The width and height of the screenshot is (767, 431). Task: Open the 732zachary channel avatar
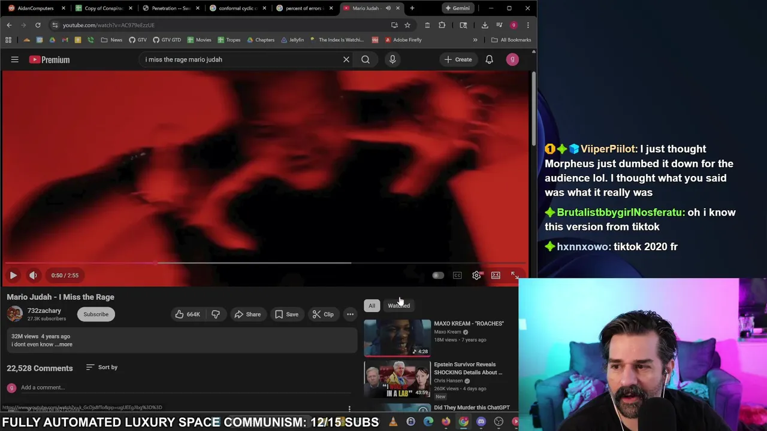pos(15,314)
